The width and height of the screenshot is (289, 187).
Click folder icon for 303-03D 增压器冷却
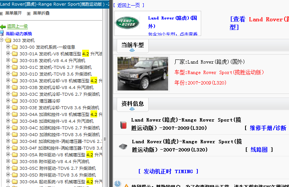pos(15,101)
